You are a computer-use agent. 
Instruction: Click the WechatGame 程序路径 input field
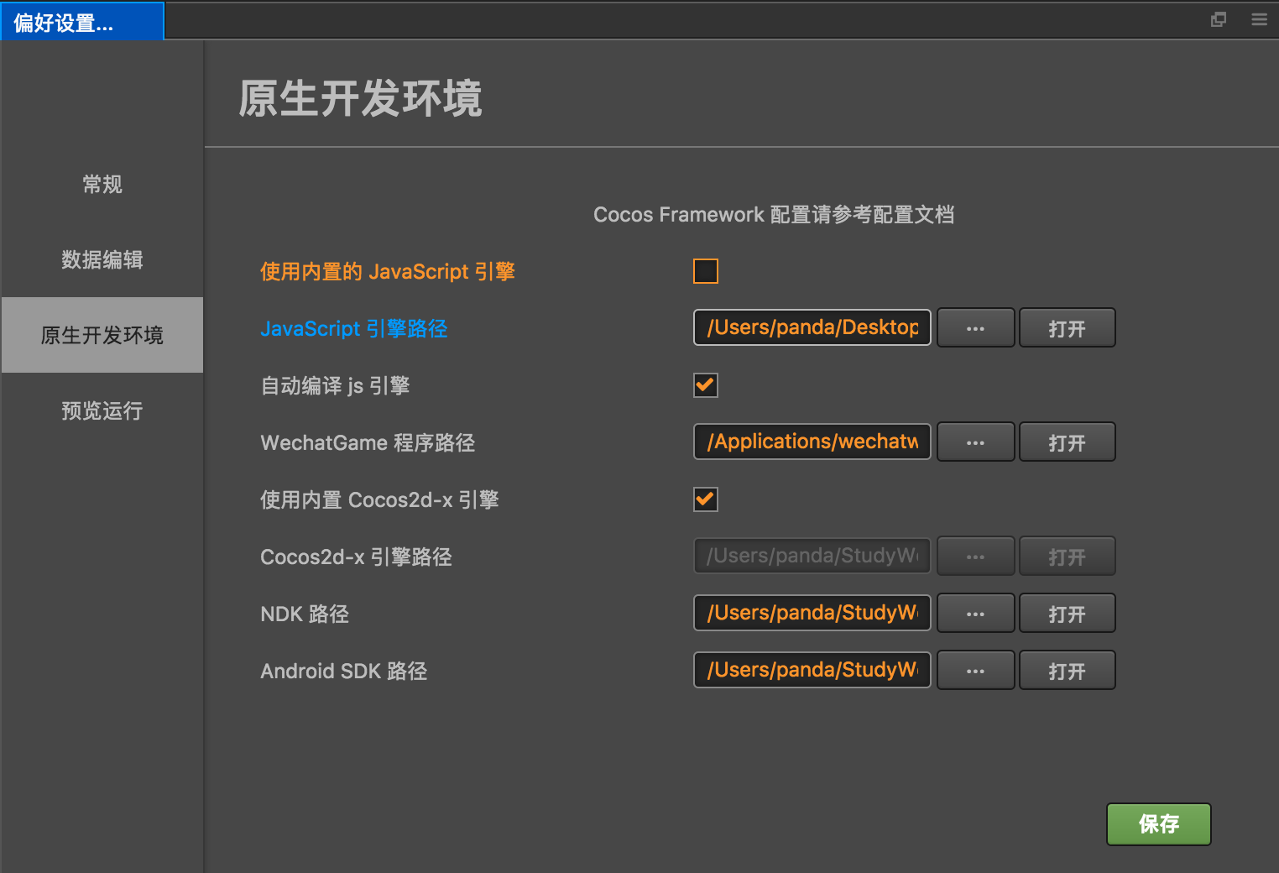pyautogui.click(x=812, y=442)
